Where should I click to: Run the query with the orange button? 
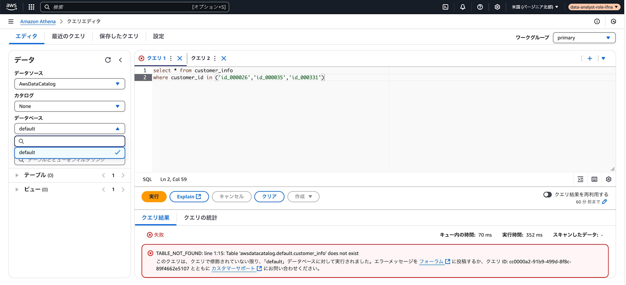[x=154, y=196]
